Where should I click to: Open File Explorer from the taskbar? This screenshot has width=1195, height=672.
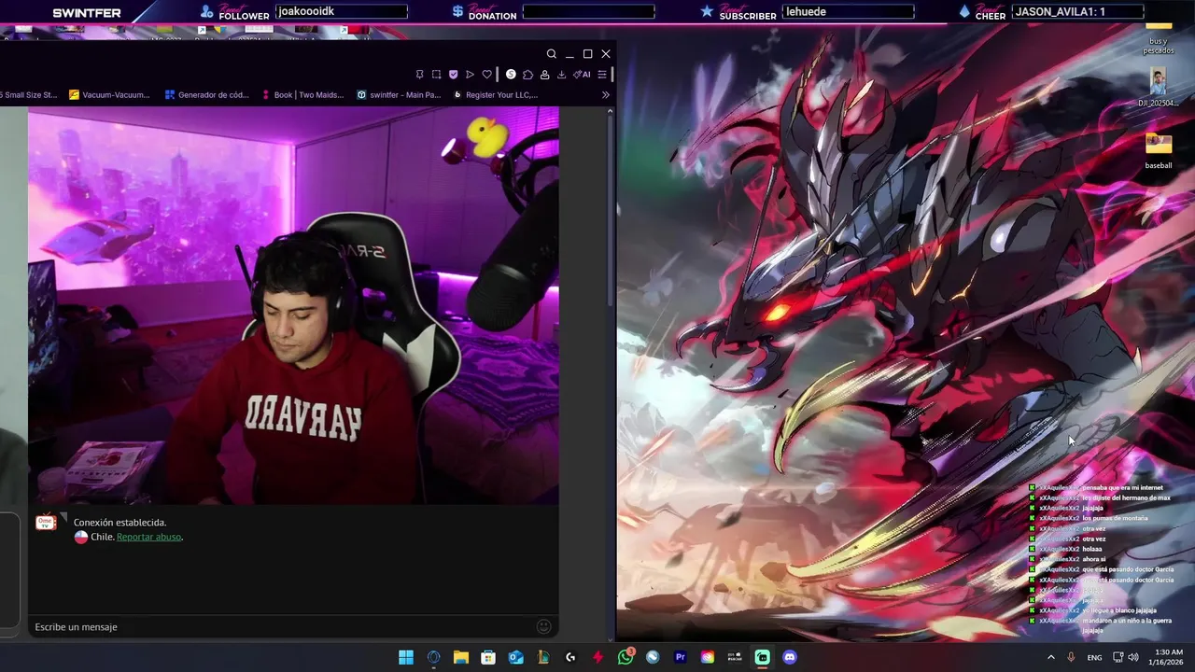pyautogui.click(x=461, y=657)
